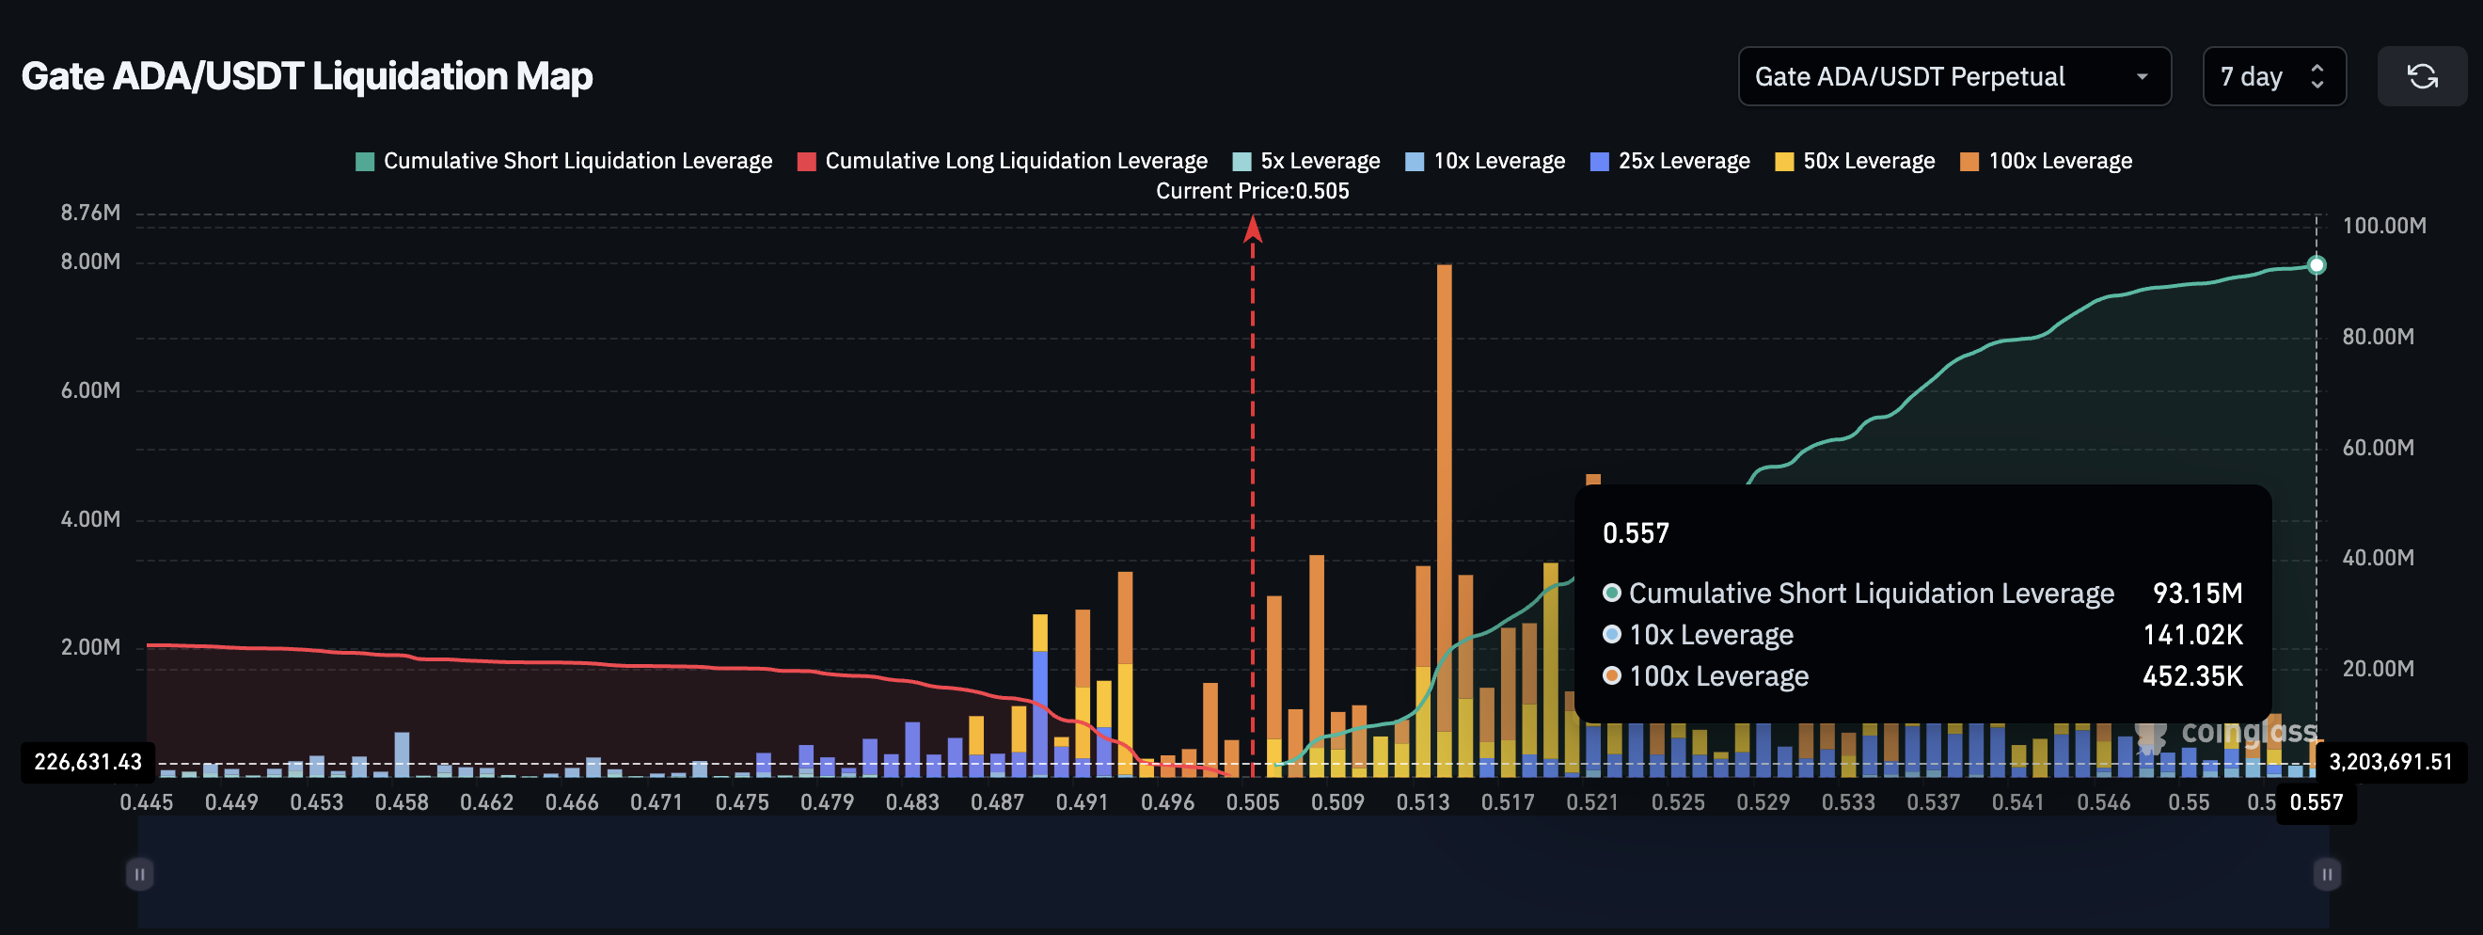Click the yellow 50x Leverage legend square
The width and height of the screenshot is (2483, 935).
coord(1784,160)
